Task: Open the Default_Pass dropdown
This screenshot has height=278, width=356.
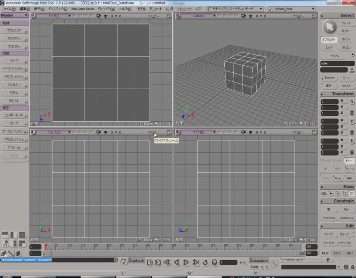Action: click(292, 9)
